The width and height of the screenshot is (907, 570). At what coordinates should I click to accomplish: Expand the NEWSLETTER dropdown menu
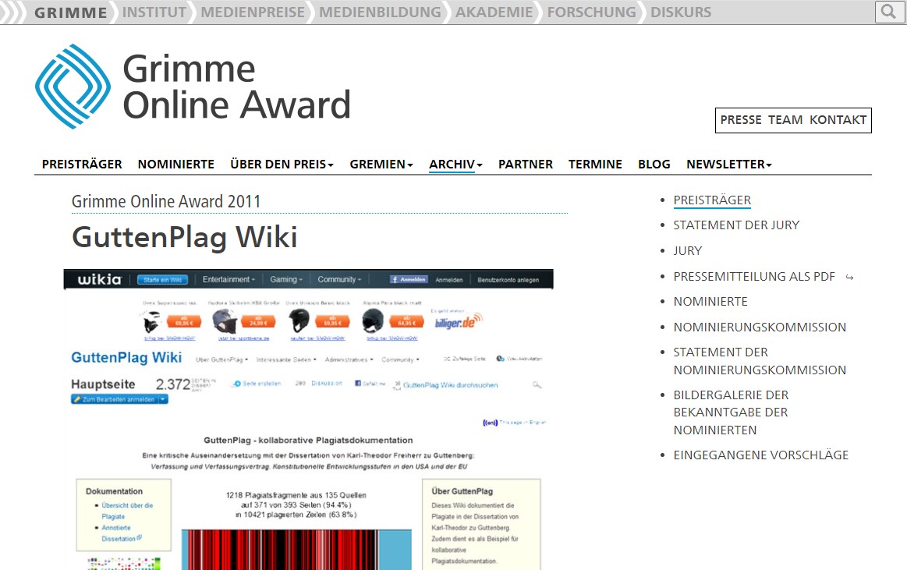click(x=729, y=165)
